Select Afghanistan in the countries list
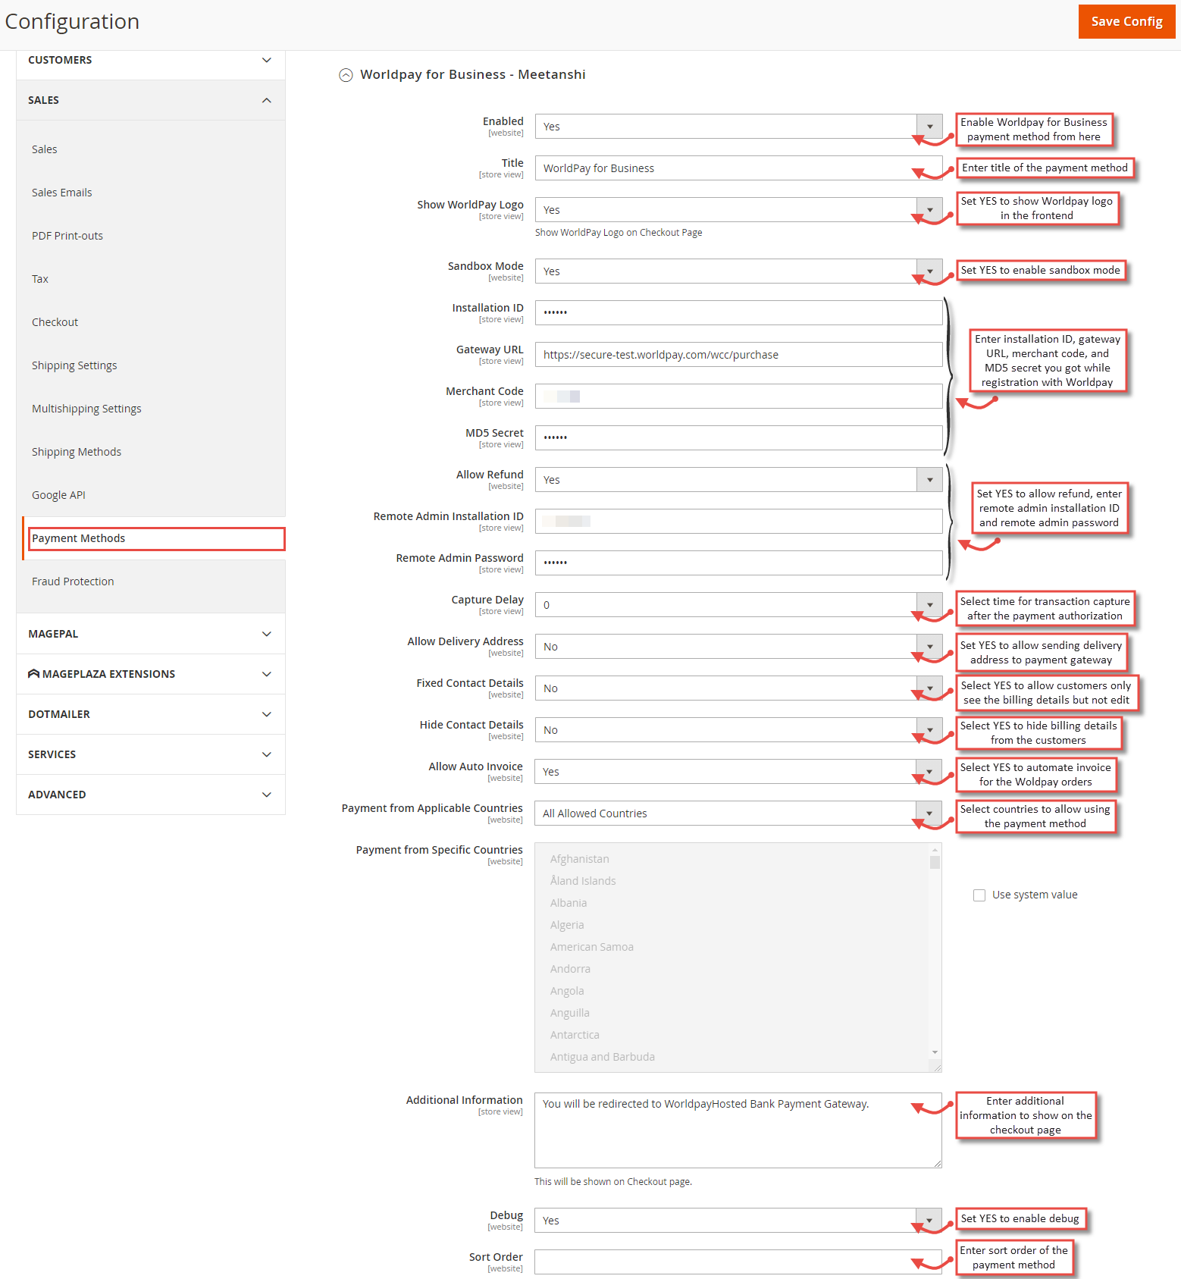The height and width of the screenshot is (1279, 1181). click(x=580, y=859)
